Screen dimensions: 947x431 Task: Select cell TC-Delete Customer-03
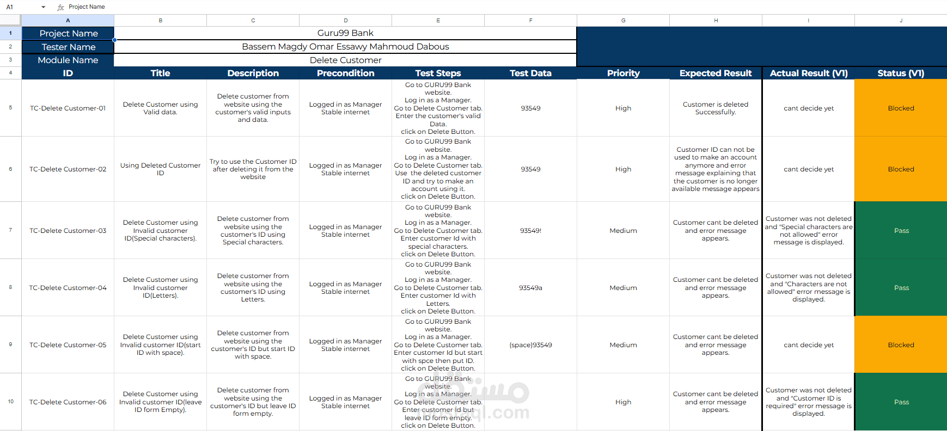coord(68,230)
